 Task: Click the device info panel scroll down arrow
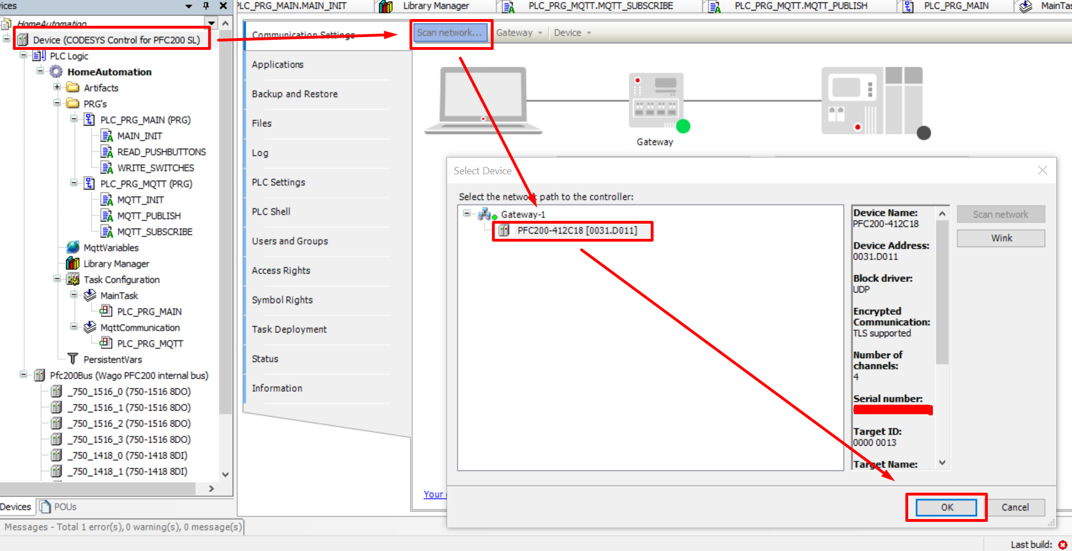coord(942,463)
